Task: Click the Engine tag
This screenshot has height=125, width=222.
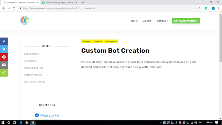Action: 87,41
